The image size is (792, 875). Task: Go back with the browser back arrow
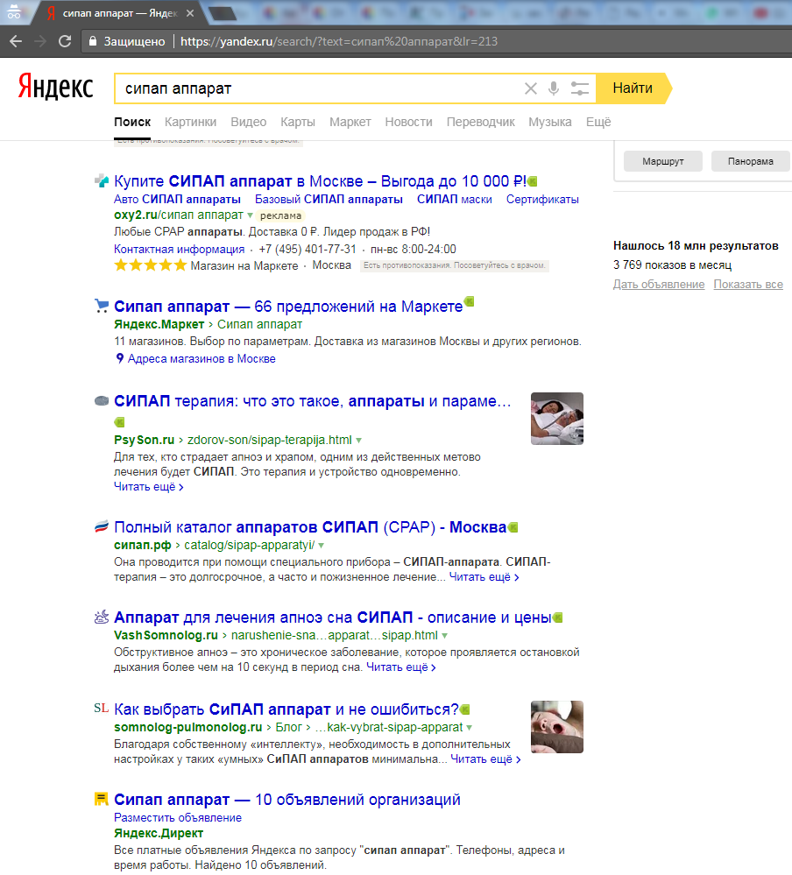16,41
